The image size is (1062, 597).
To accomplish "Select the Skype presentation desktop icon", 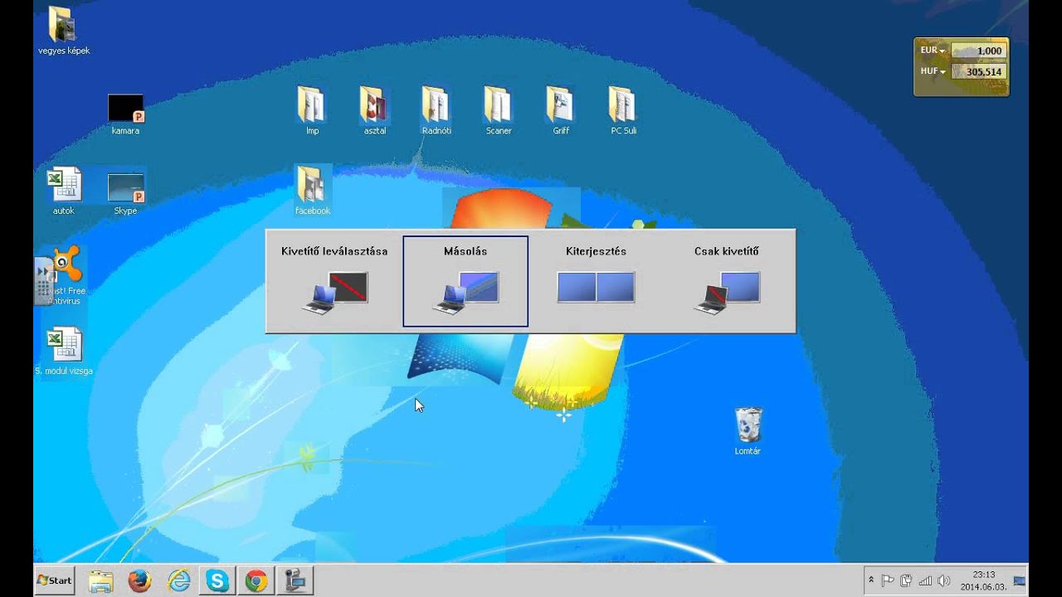I will 125,193.
